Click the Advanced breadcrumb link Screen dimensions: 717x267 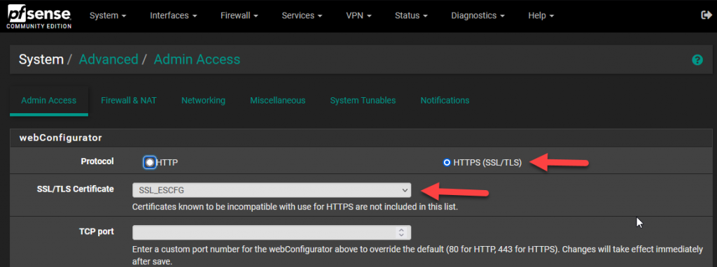[x=109, y=59]
